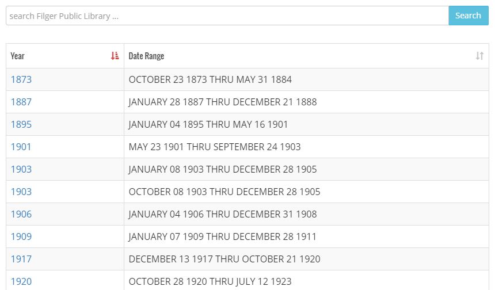The width and height of the screenshot is (495, 290).
Task: Click the red Year column sort icon
Action: coord(115,56)
